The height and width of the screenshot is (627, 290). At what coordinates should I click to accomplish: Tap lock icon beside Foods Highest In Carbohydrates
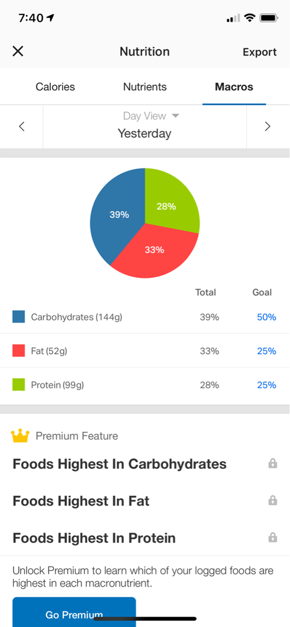tap(273, 463)
